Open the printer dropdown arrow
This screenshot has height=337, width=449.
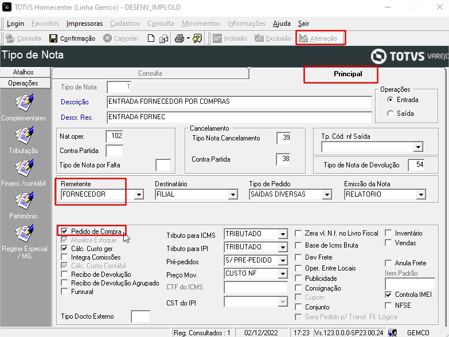click(188, 38)
